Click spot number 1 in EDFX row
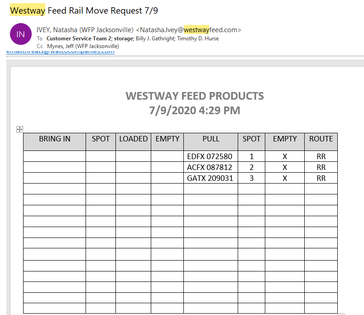Viewport: 364px width, 315px height. pos(251,156)
